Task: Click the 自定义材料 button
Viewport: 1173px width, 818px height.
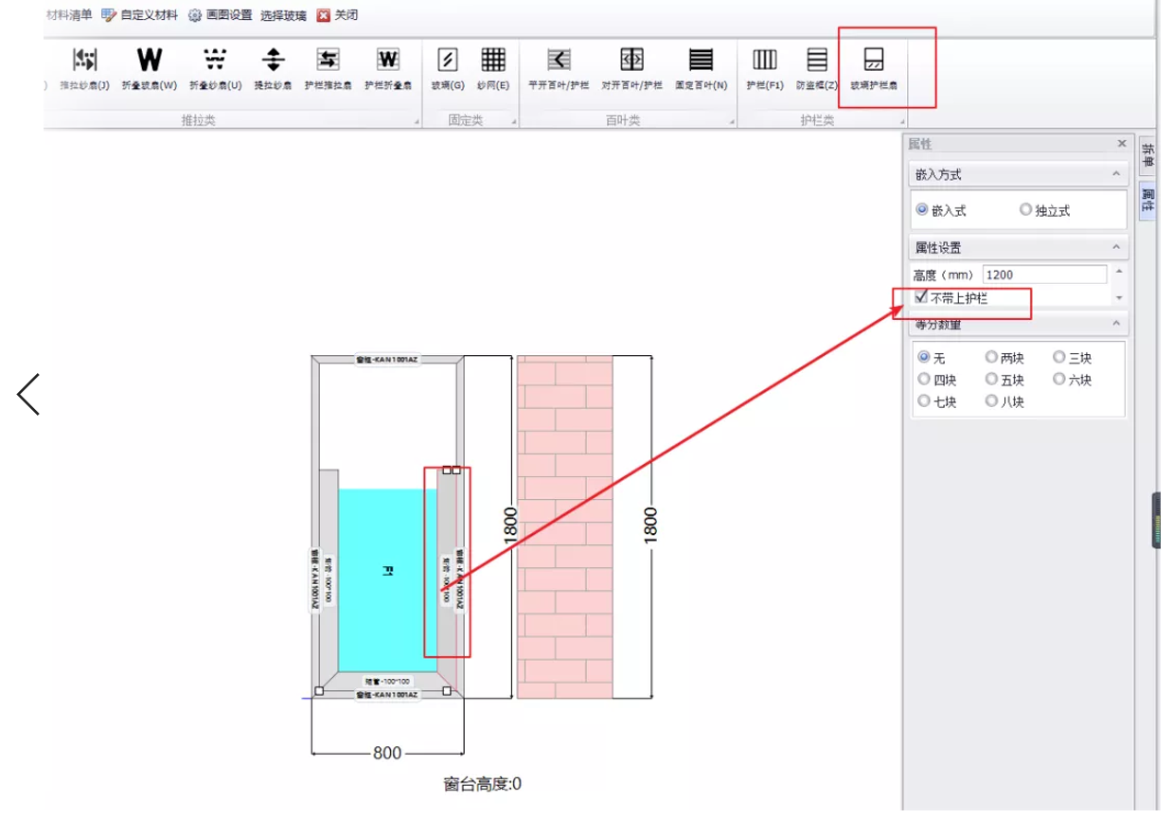Action: pyautogui.click(x=140, y=15)
